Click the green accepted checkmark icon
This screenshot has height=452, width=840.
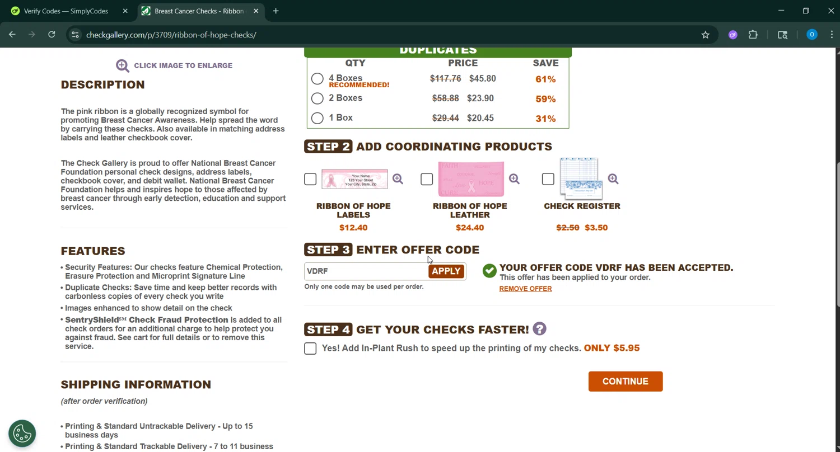489,271
